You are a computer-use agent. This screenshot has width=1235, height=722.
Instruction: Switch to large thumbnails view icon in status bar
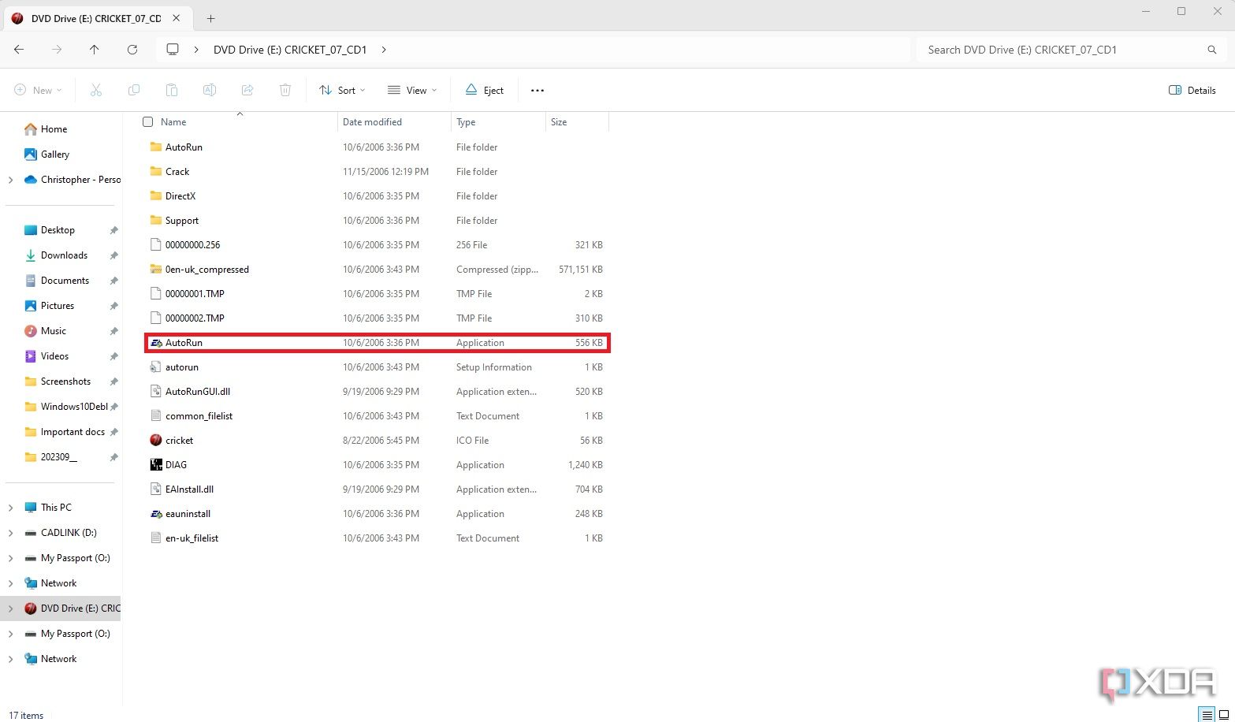(x=1225, y=715)
